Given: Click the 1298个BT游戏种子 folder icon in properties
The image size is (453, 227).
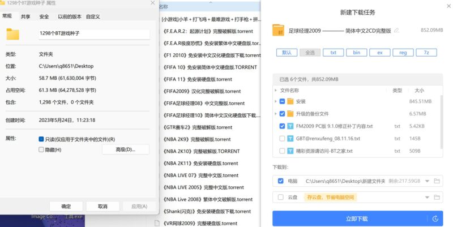Looking at the screenshot, I should [12, 34].
